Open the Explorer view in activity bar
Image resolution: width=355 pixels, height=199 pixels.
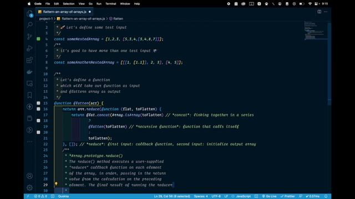pos(29,13)
